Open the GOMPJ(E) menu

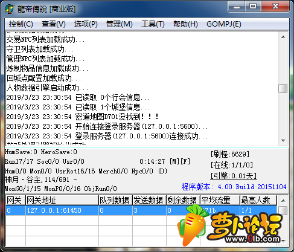click(224, 24)
